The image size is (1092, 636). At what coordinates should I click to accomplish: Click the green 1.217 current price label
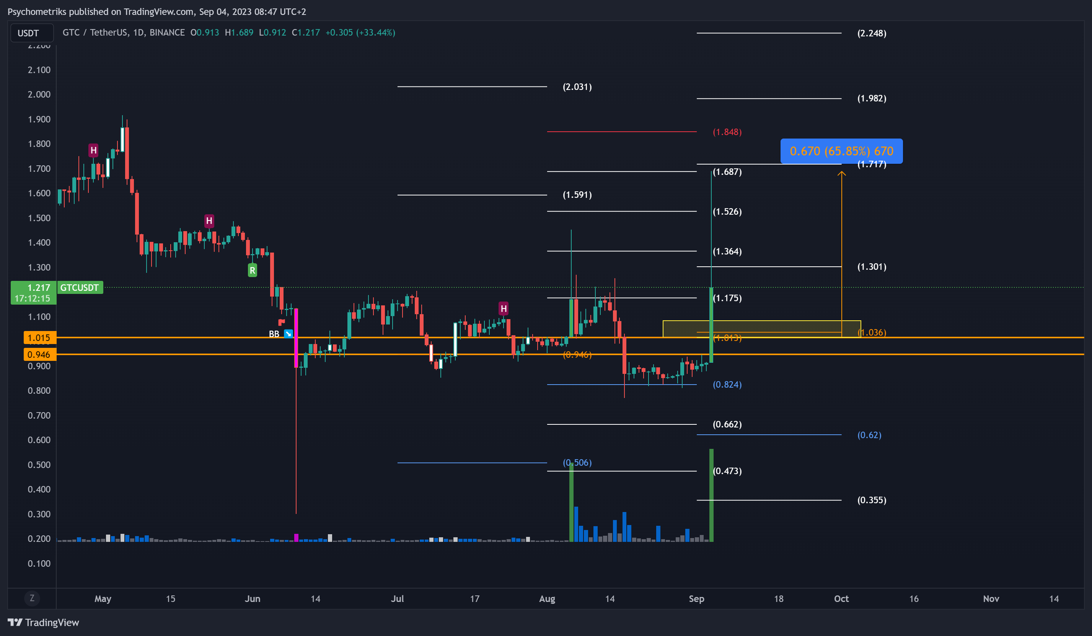pyautogui.click(x=33, y=293)
